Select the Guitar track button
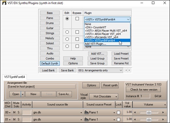This screenshot has width=170, height=123. (50, 28)
